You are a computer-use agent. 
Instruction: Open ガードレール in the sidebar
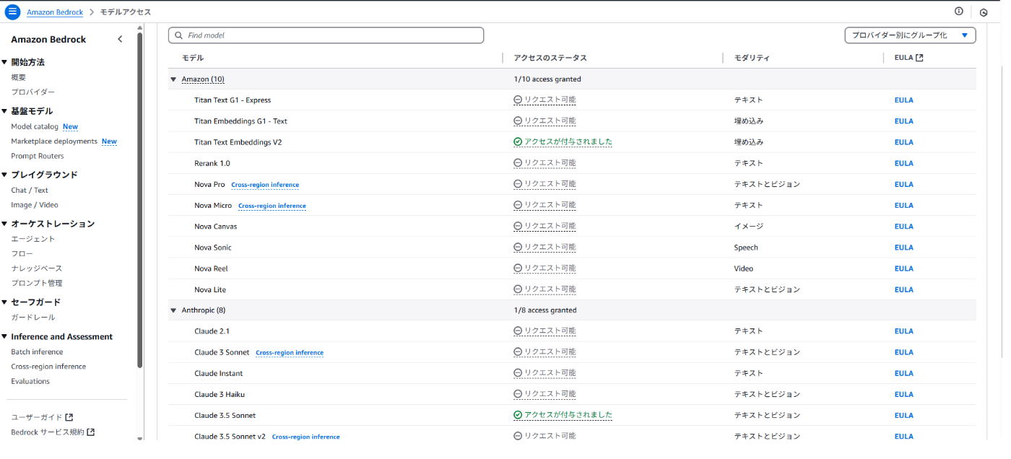(x=32, y=318)
